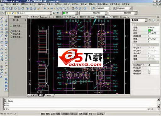
Task: Switch to the Drawing1.dwg tab
Action: coord(46,17)
